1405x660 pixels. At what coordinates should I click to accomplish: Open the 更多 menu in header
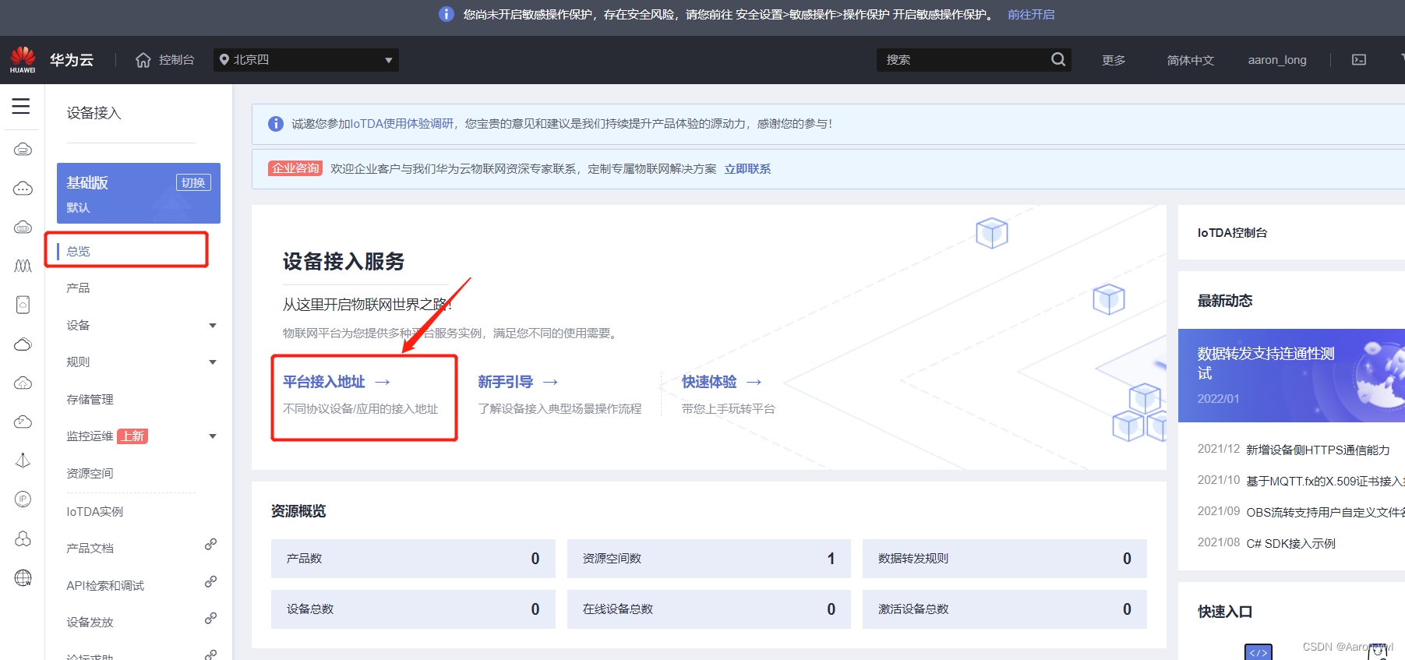1114,60
